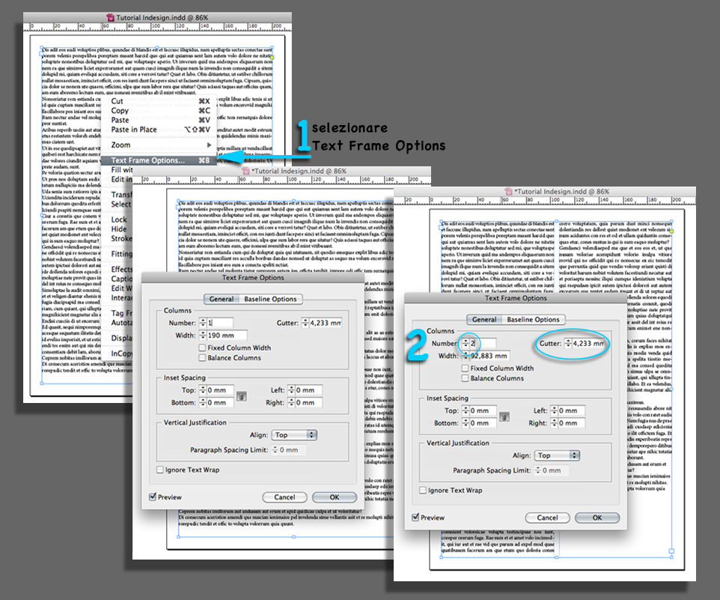Click the link icon in first dialog's Inset Spacing
This screenshot has height=600, width=720.
coord(241,396)
